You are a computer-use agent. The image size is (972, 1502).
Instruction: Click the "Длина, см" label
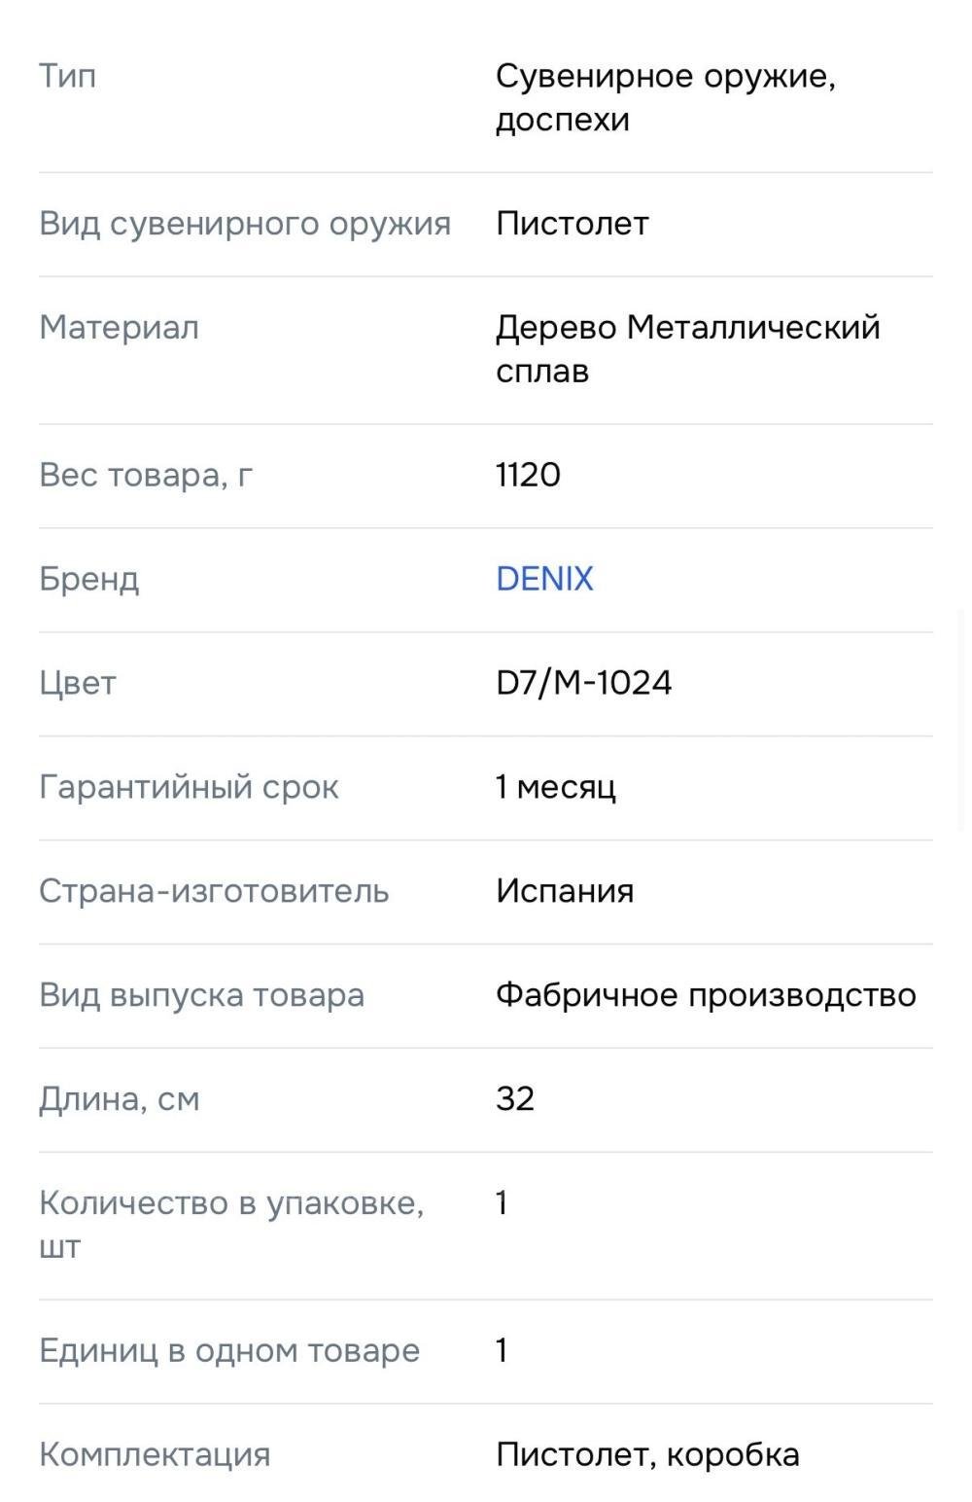120,1099
